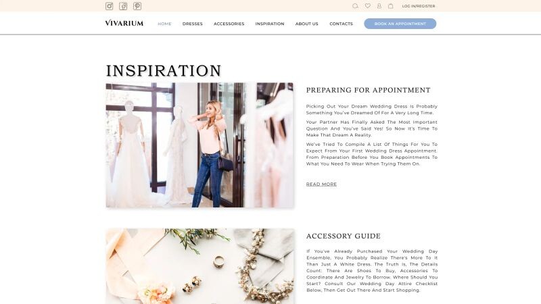
Task: Open the About Us menu item
Action: (307, 24)
